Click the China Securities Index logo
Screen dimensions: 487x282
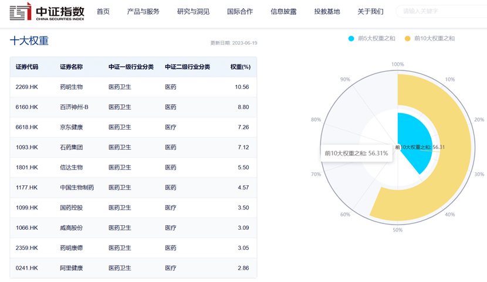tap(47, 12)
